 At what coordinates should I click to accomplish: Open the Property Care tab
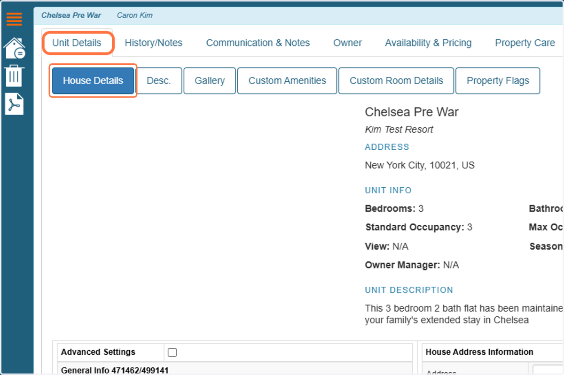[525, 43]
